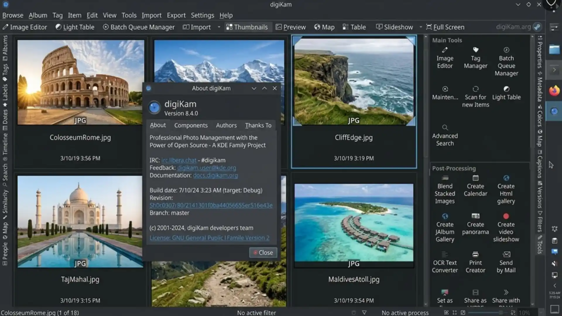The image size is (562, 316).
Task: Open the Settings menu
Action: pyautogui.click(x=202, y=15)
